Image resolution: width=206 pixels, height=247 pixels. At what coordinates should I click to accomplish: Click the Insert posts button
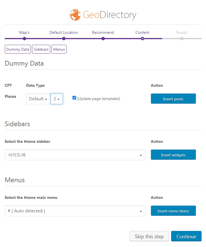point(173,99)
